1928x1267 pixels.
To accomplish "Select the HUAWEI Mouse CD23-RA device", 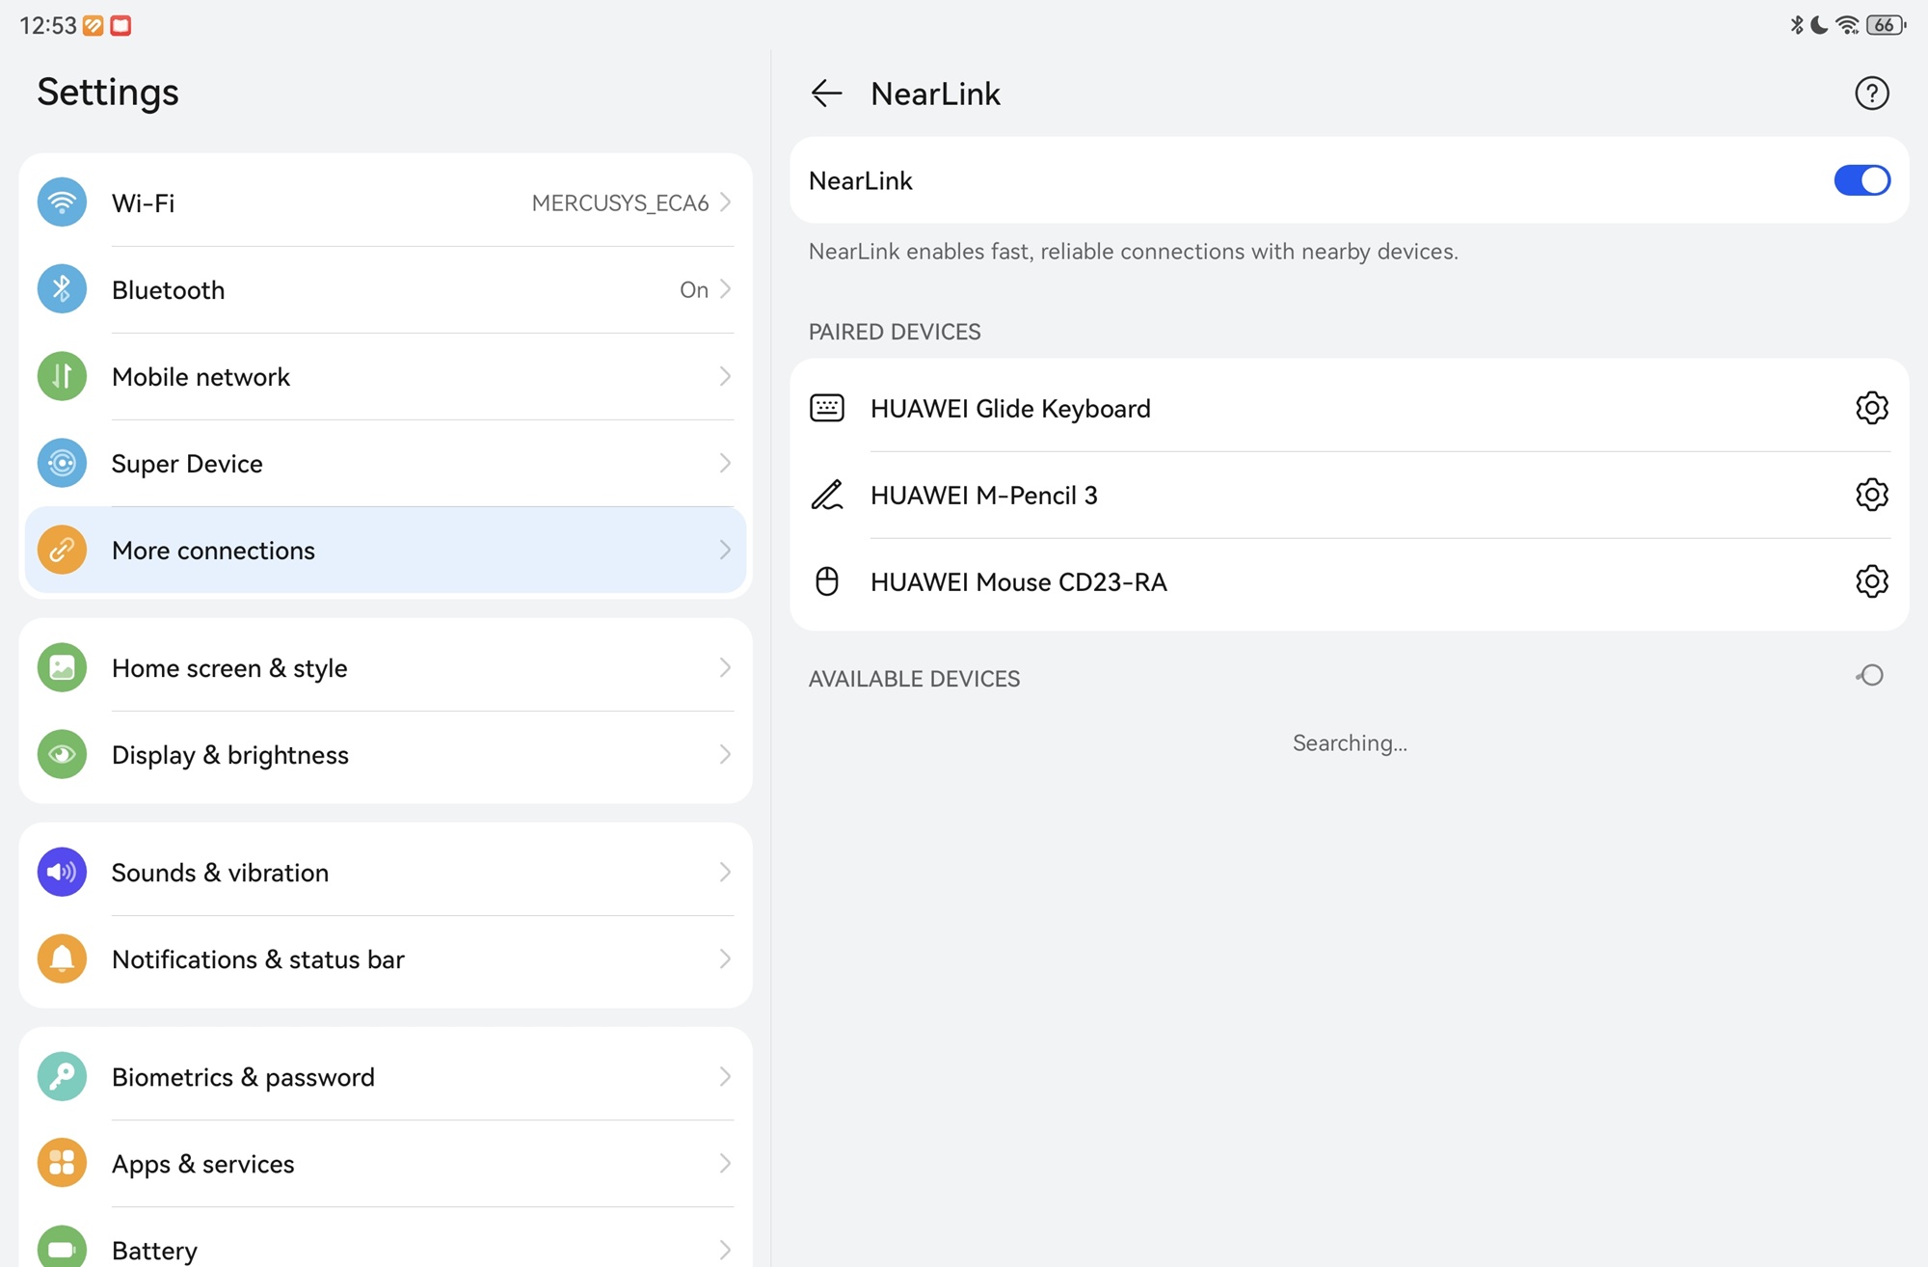I will [x=1349, y=581].
